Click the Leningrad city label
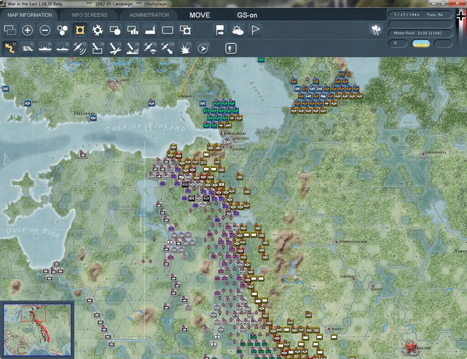 tap(233, 133)
